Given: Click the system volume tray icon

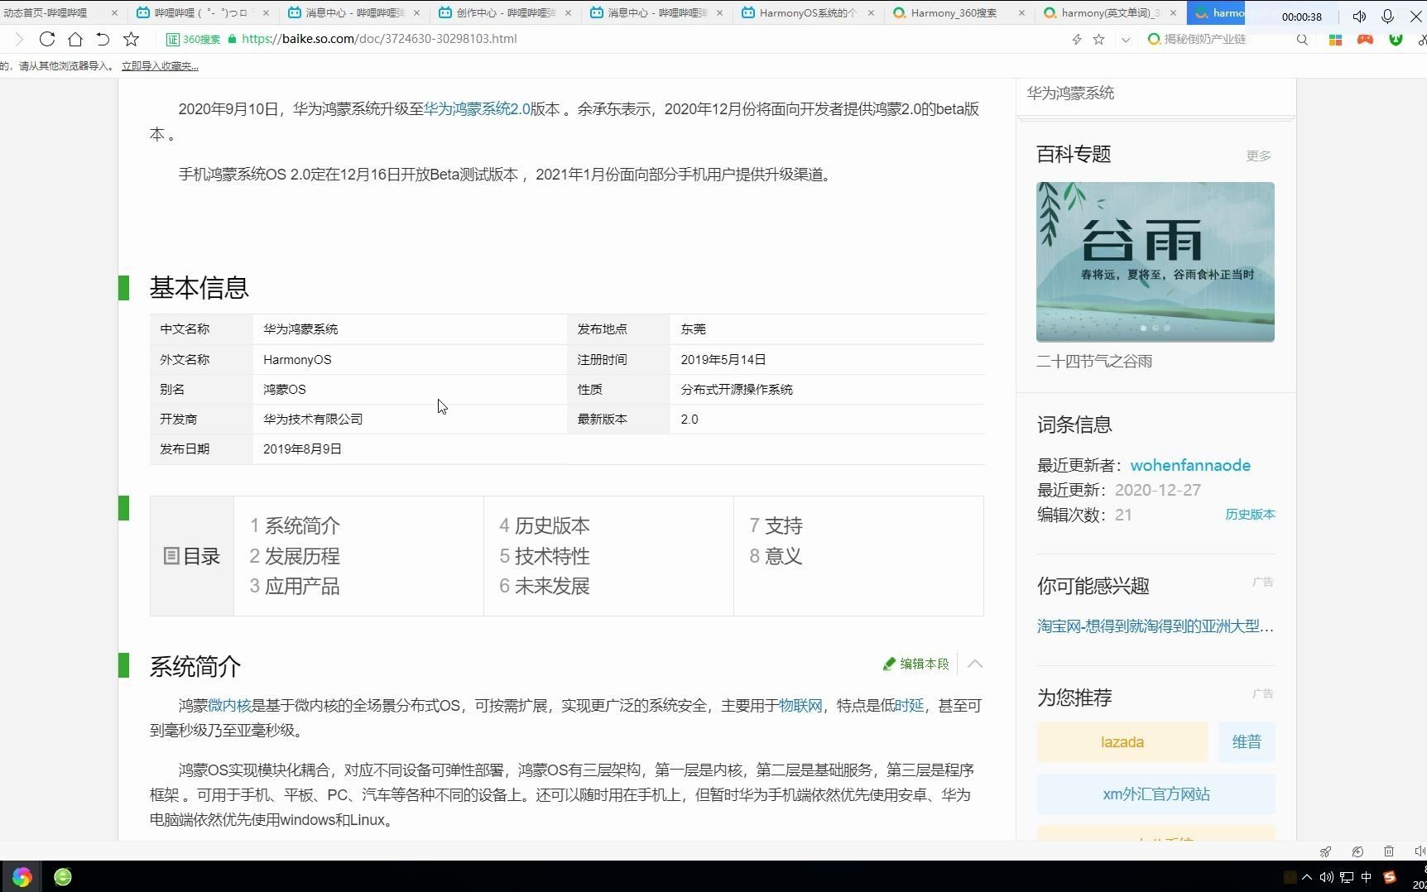Looking at the screenshot, I should (1326, 877).
